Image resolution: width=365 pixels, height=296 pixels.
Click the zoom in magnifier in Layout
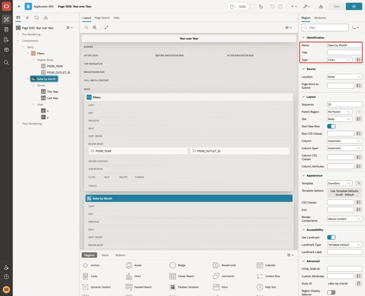click(95, 27)
